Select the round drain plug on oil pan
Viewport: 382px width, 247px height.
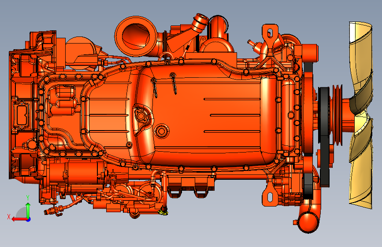161,131
